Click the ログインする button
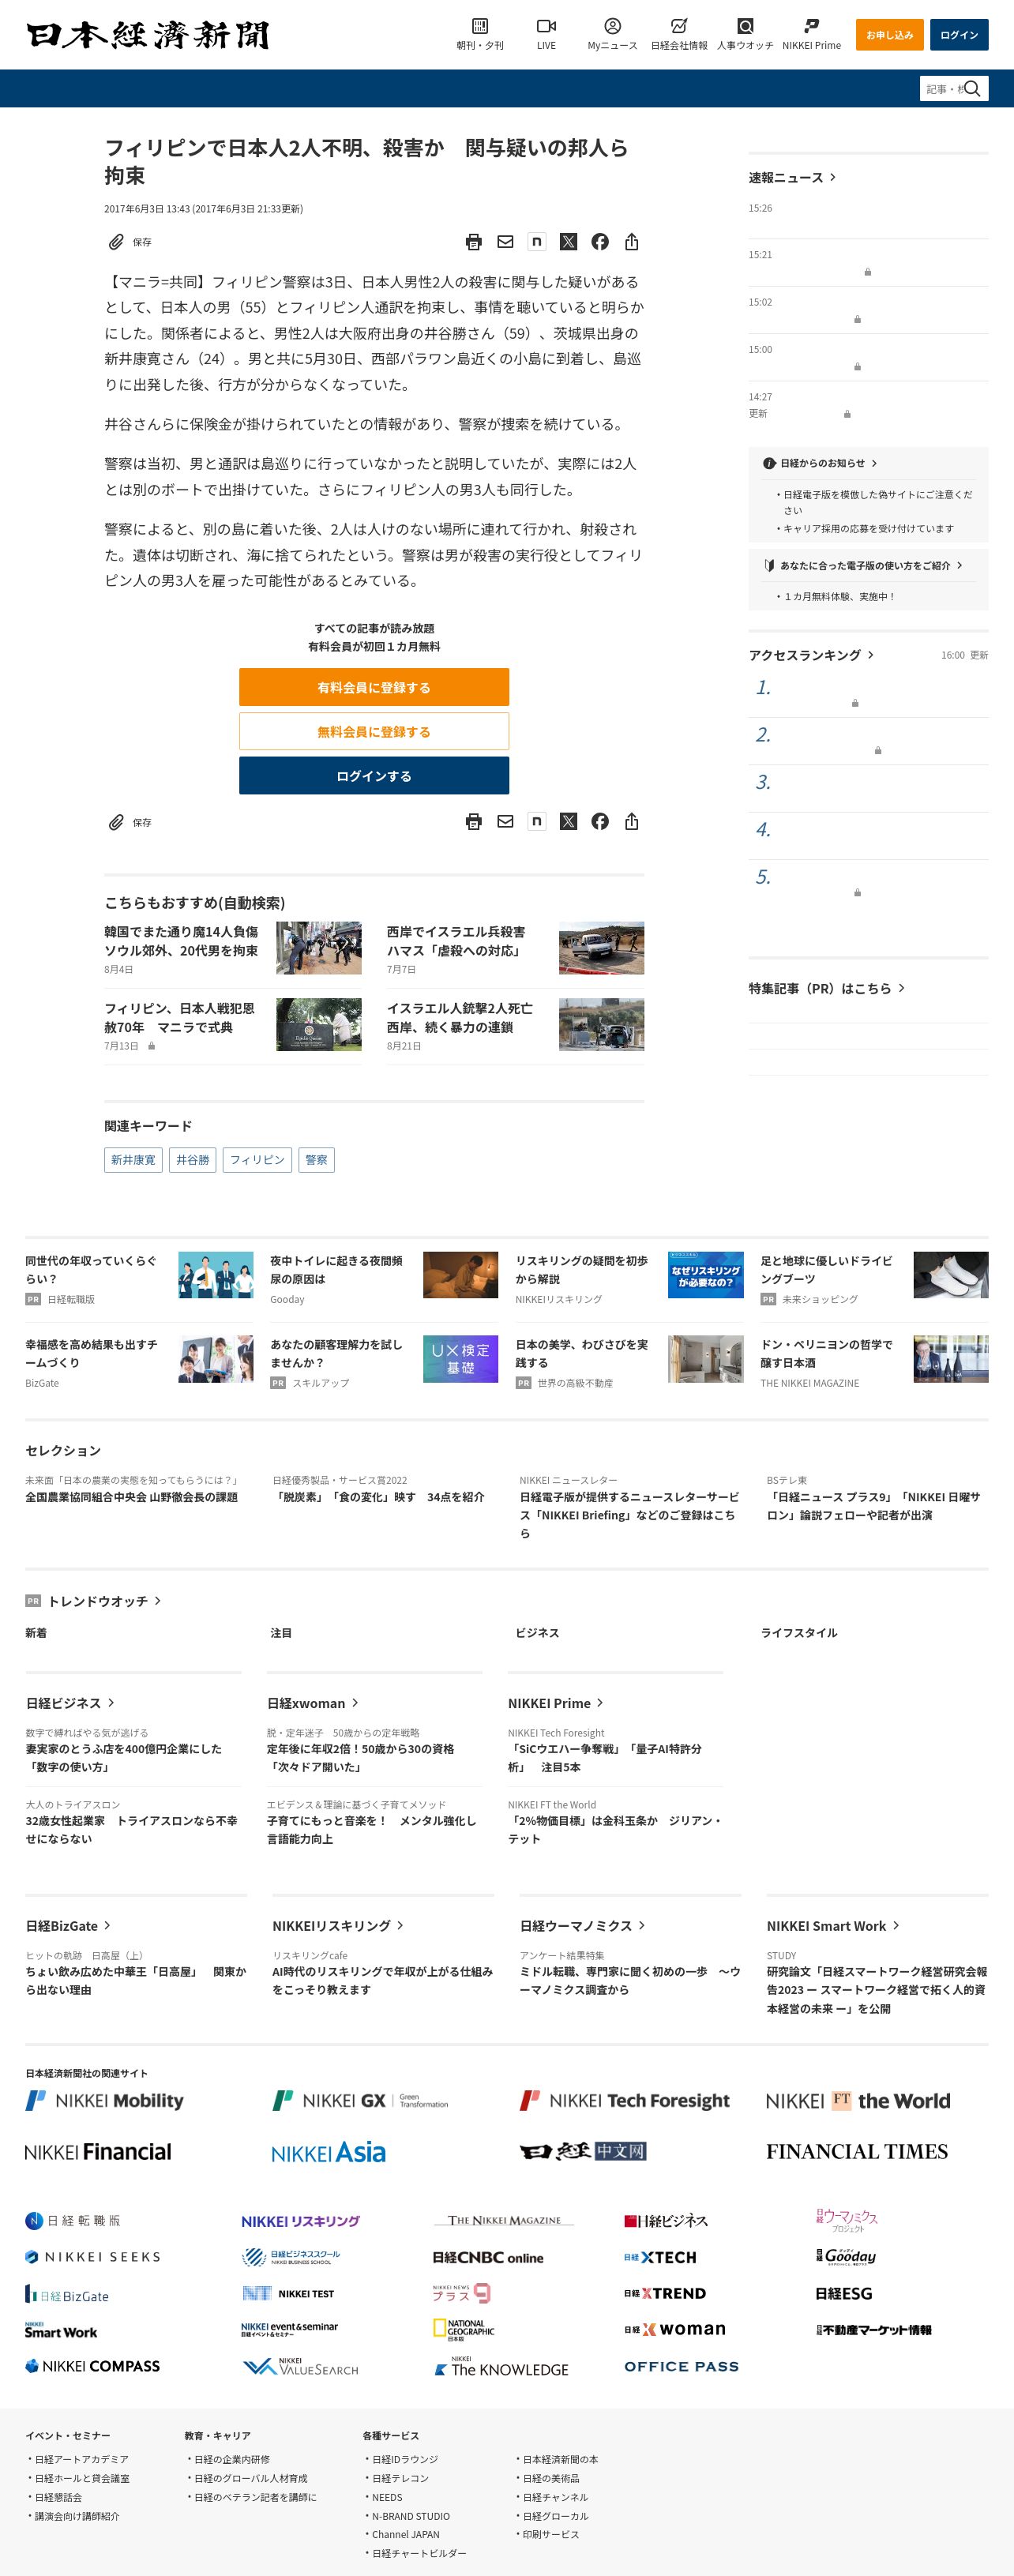The height and width of the screenshot is (2576, 1014). tap(374, 775)
